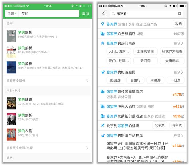190x165 pixels.
Task: Expand 更多 for 张家界的旅游度假
Action: [x=178, y=72]
